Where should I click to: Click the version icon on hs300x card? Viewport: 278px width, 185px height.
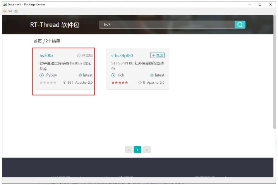coord(80,75)
